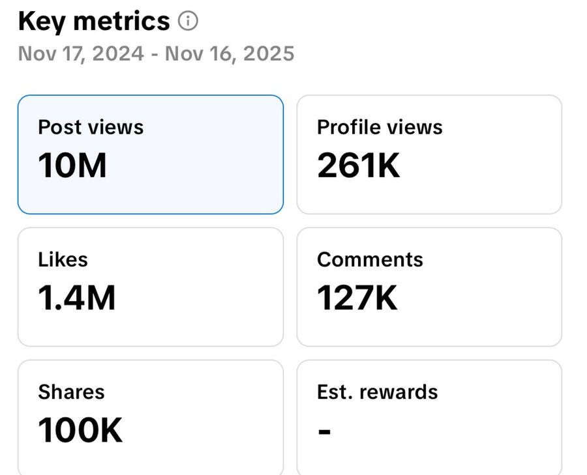587x475 pixels.
Task: Click the circled info icon beside Key metrics
Action: coord(188,20)
